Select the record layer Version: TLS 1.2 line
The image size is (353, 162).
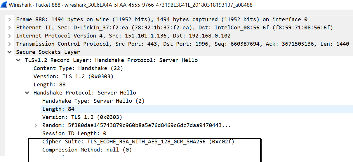click(73, 76)
